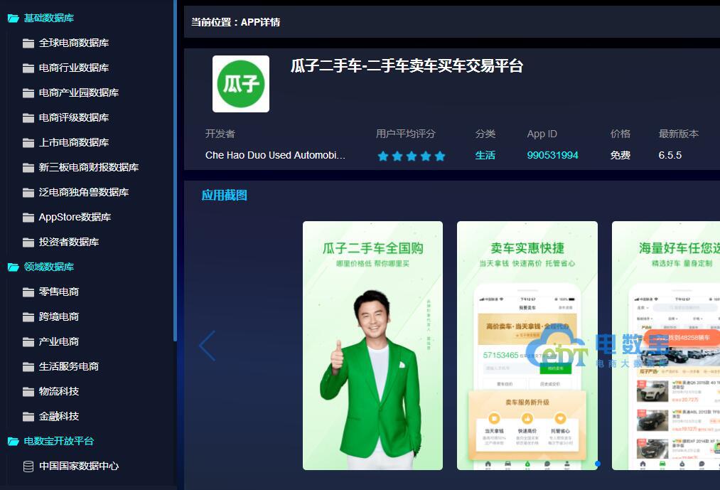Click 应用截图 section heading
The width and height of the screenshot is (720, 490).
click(x=224, y=196)
